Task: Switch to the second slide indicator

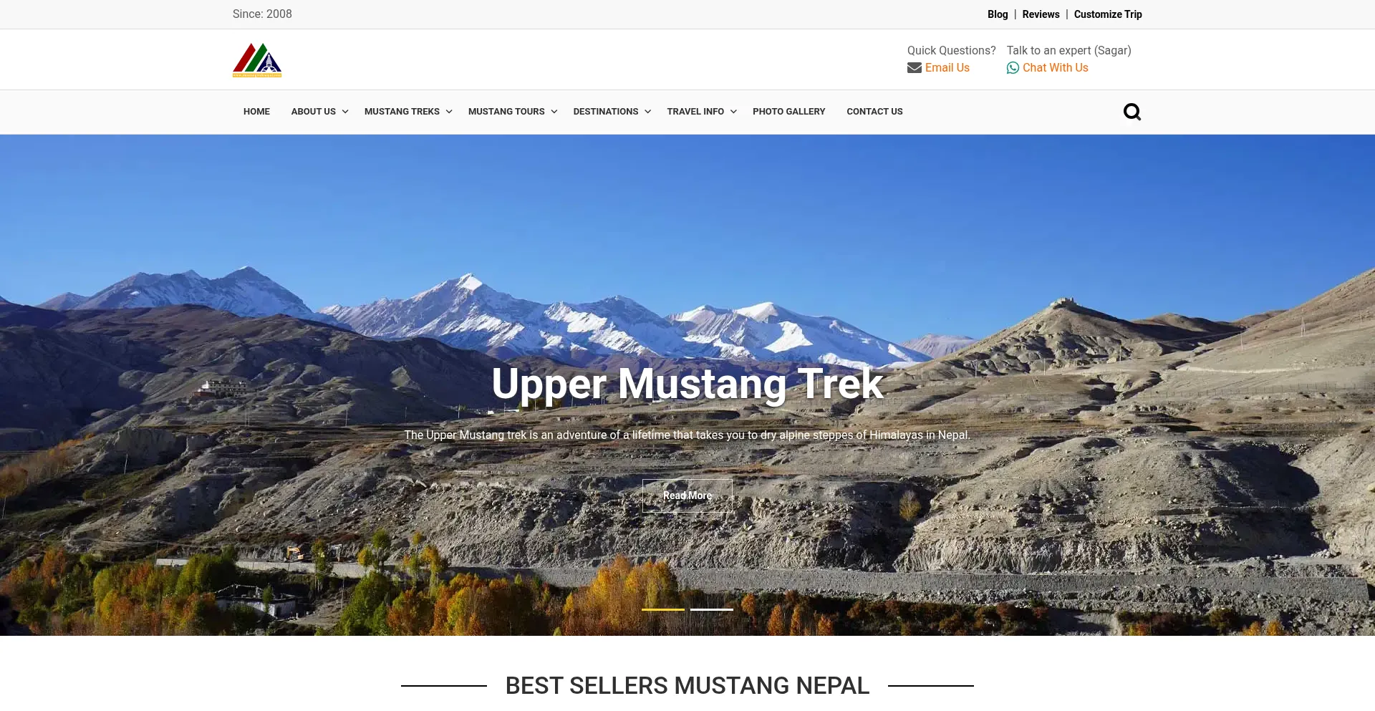Action: (x=712, y=609)
